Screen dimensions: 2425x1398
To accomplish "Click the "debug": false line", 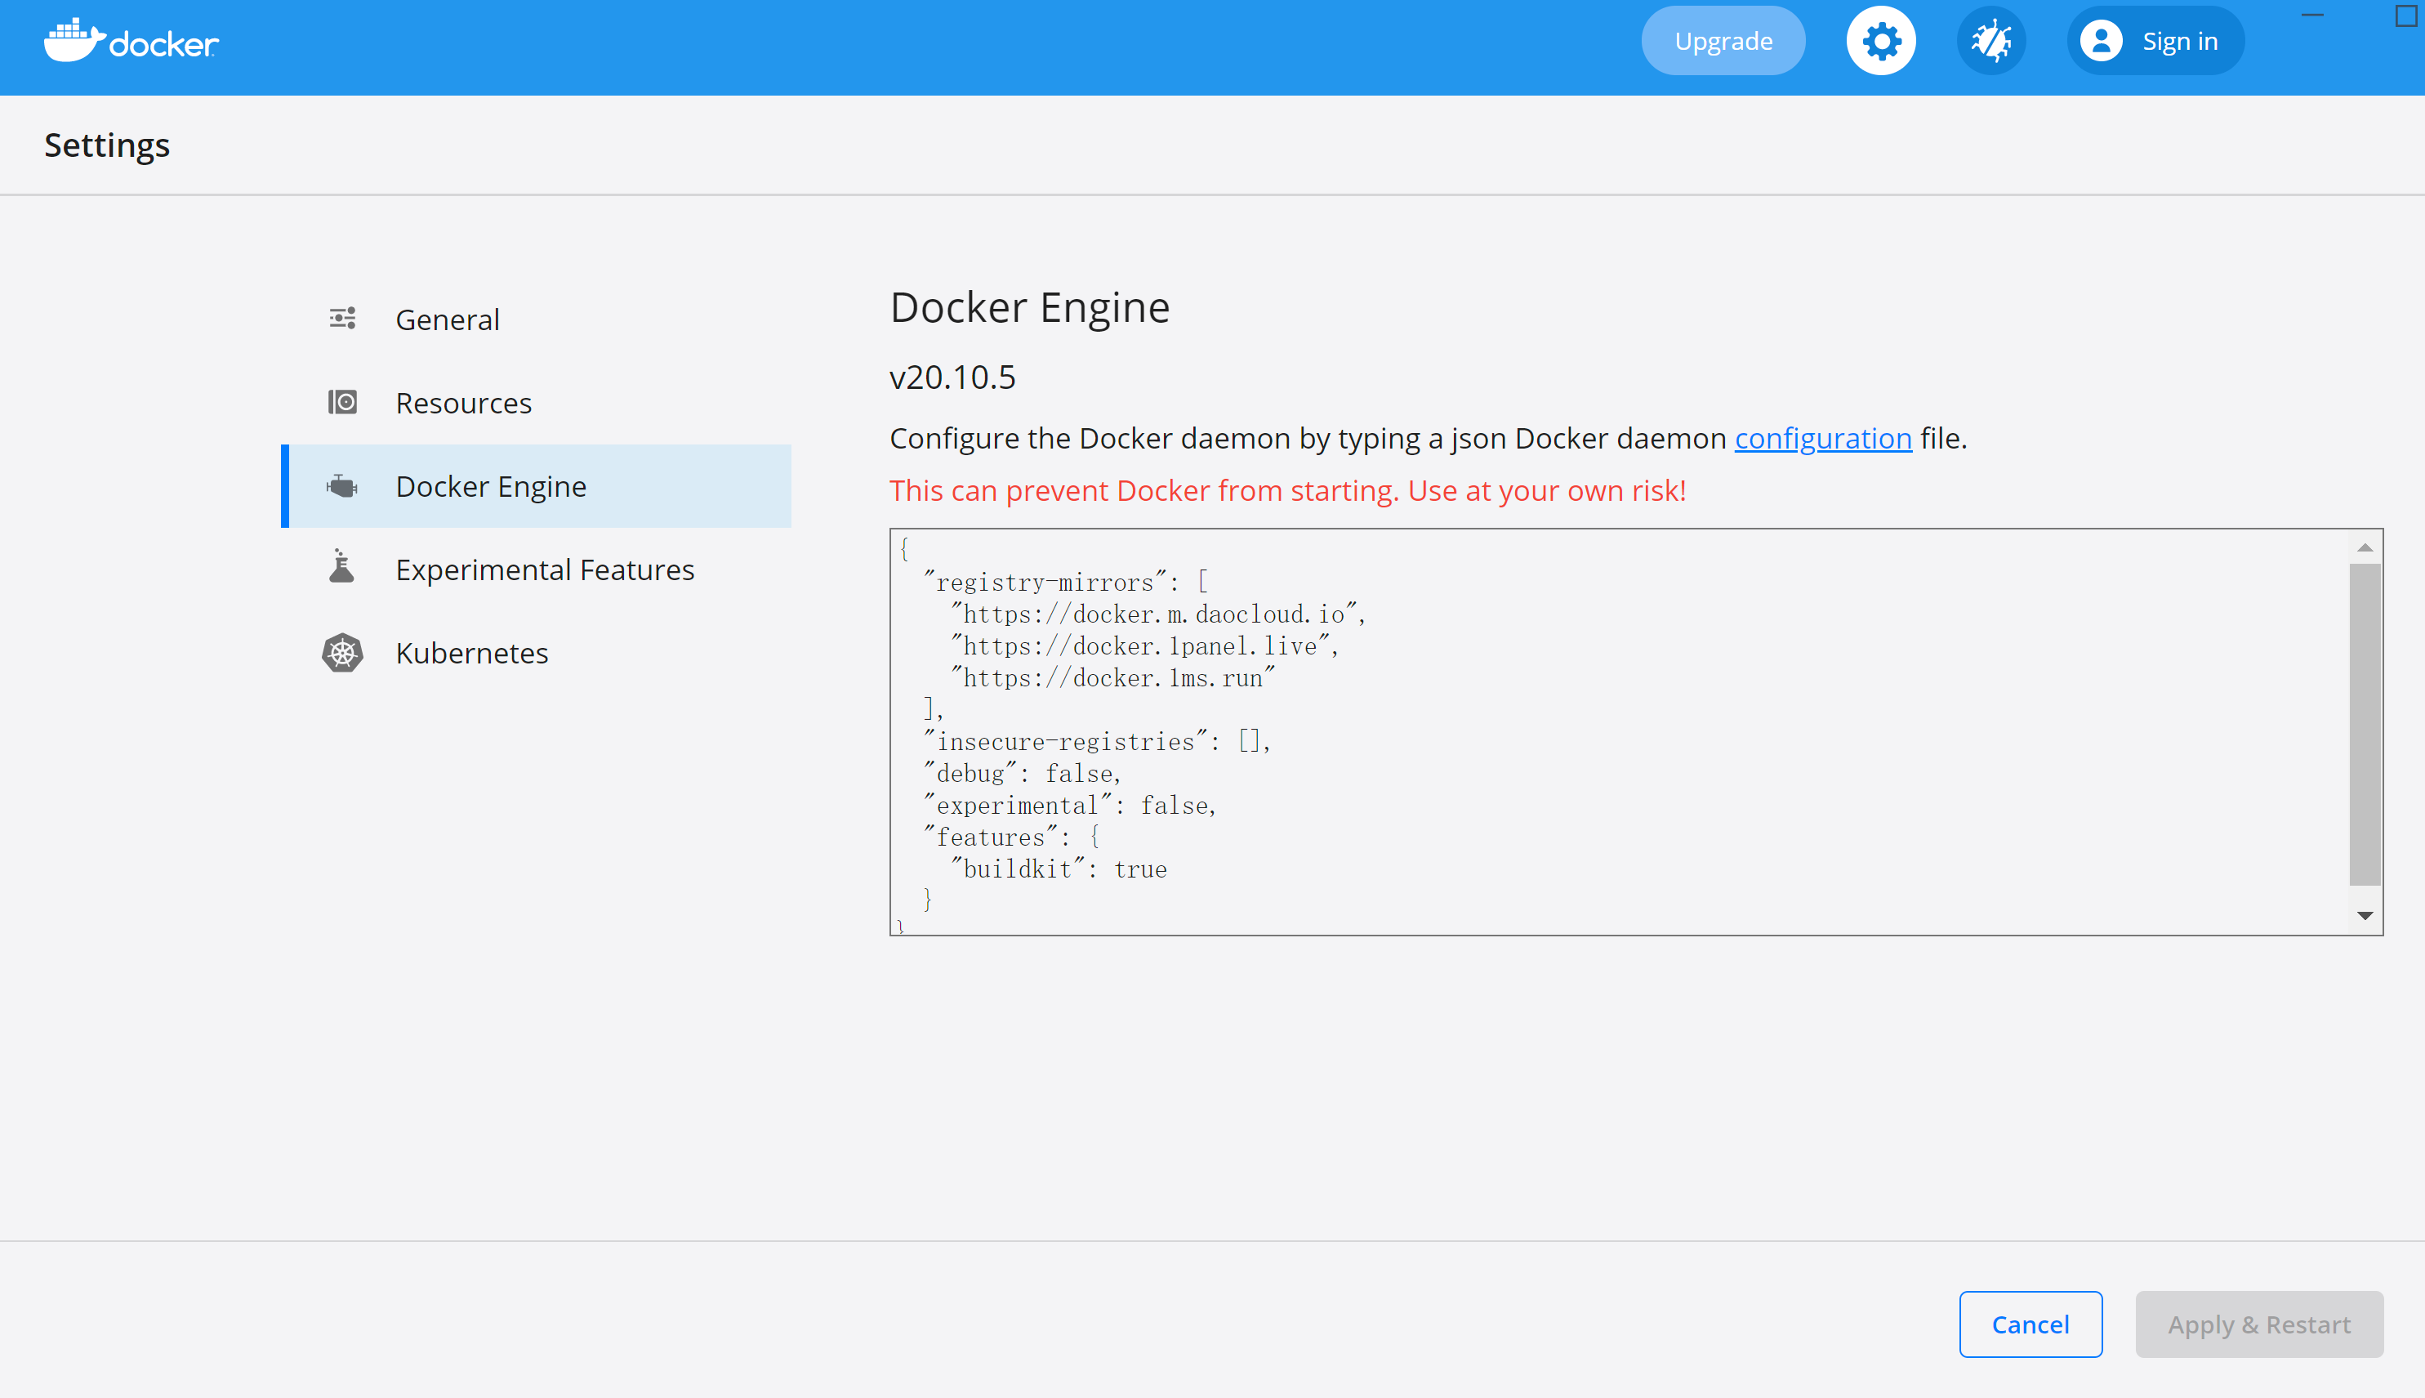I will coord(1022,773).
